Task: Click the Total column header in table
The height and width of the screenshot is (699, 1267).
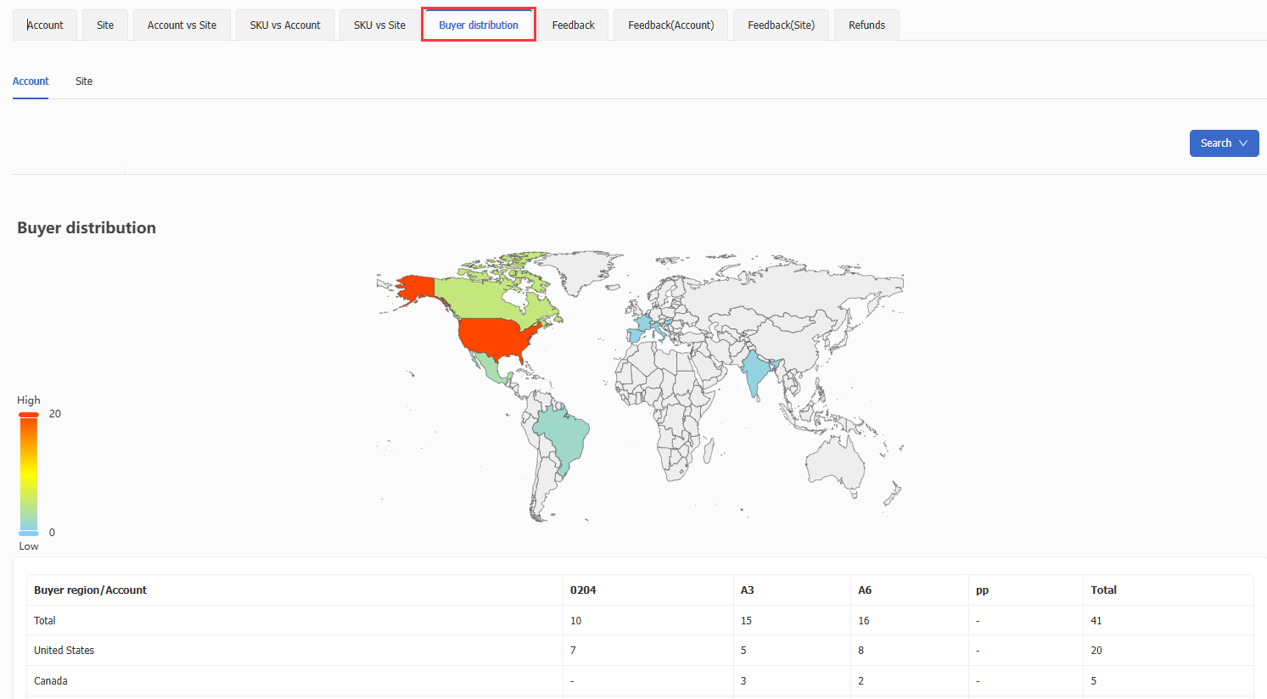Action: 1103,590
